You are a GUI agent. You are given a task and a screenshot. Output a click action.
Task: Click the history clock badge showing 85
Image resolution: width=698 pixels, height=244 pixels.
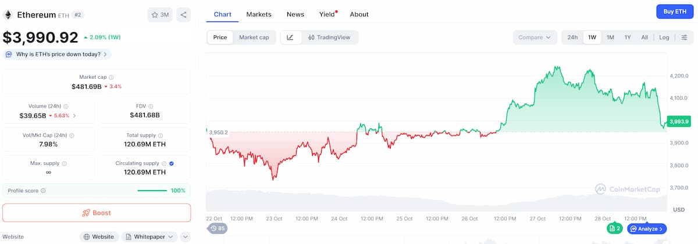(x=218, y=228)
